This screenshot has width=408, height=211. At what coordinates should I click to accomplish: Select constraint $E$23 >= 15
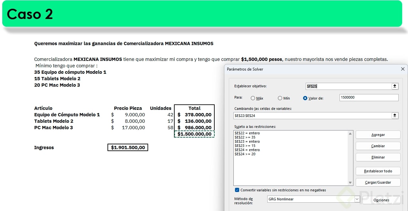[x=245, y=146]
